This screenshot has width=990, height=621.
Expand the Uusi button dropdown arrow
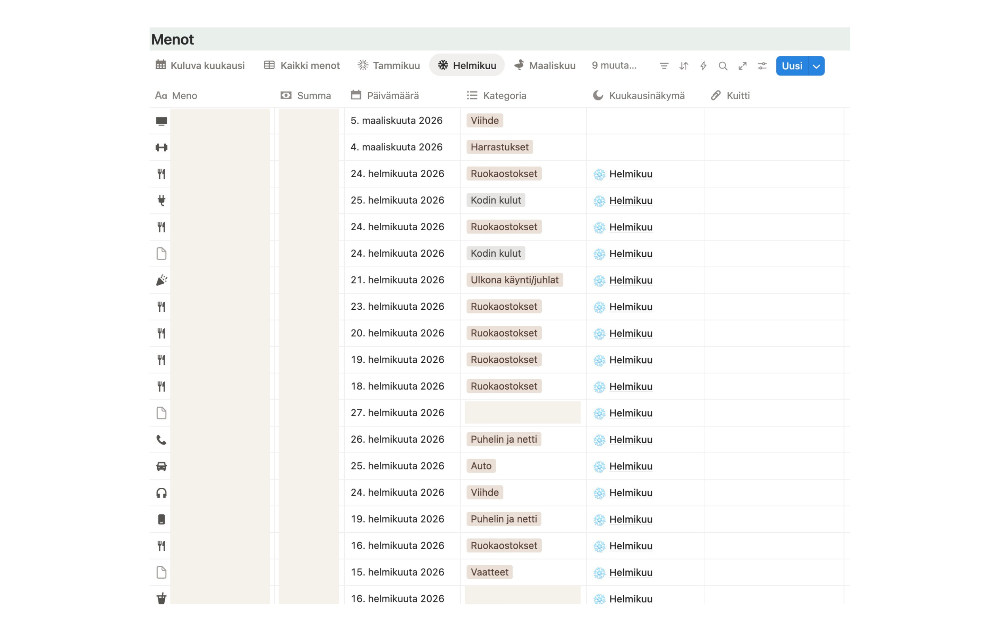click(817, 66)
